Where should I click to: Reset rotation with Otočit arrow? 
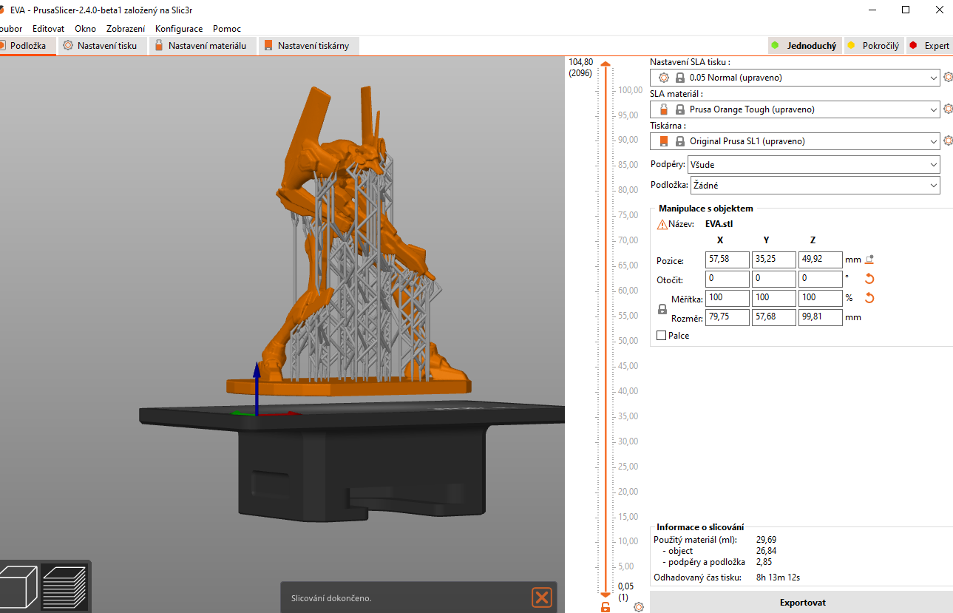(x=869, y=279)
